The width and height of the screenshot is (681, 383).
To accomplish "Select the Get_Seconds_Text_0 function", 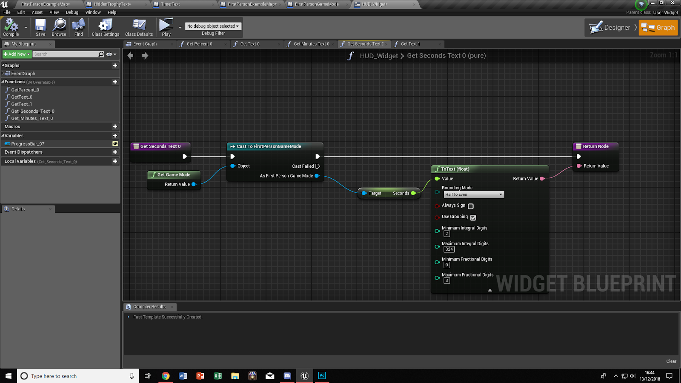I will (33, 111).
